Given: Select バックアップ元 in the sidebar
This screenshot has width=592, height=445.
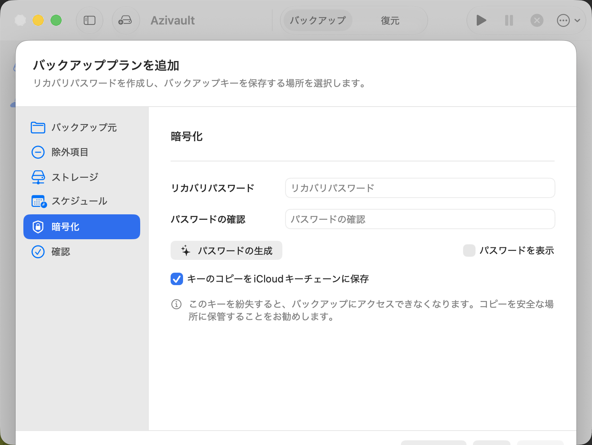Looking at the screenshot, I should click(82, 127).
